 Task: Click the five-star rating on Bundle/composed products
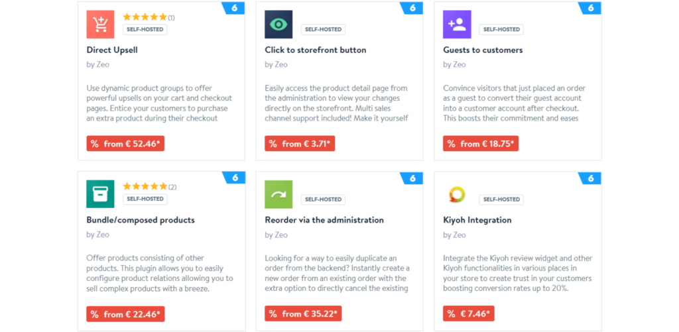tap(145, 187)
